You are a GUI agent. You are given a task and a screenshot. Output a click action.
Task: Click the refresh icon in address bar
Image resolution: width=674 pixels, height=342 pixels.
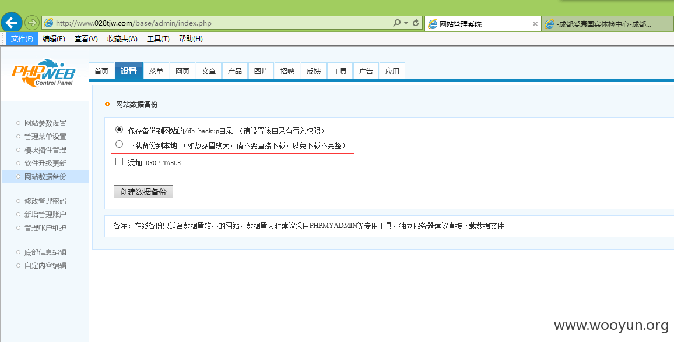(x=416, y=23)
